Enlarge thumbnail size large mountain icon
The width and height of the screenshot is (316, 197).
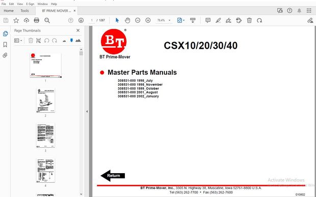[x=78, y=41]
